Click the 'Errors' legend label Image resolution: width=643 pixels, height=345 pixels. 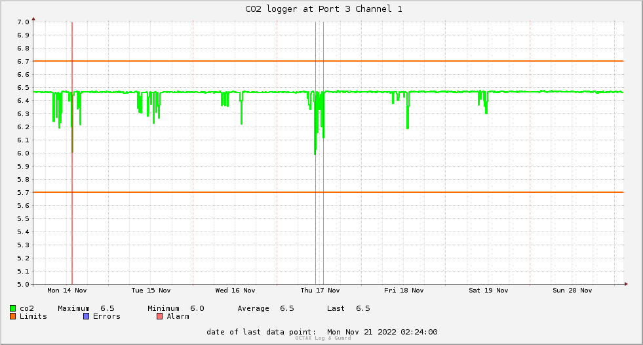[107, 316]
